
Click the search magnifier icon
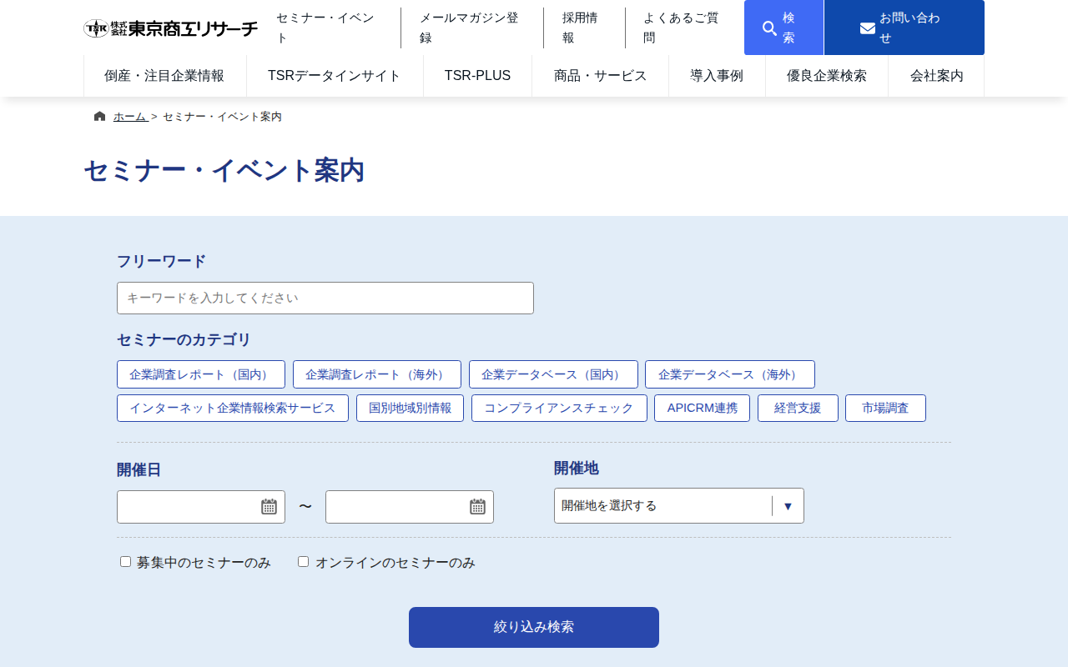(768, 28)
